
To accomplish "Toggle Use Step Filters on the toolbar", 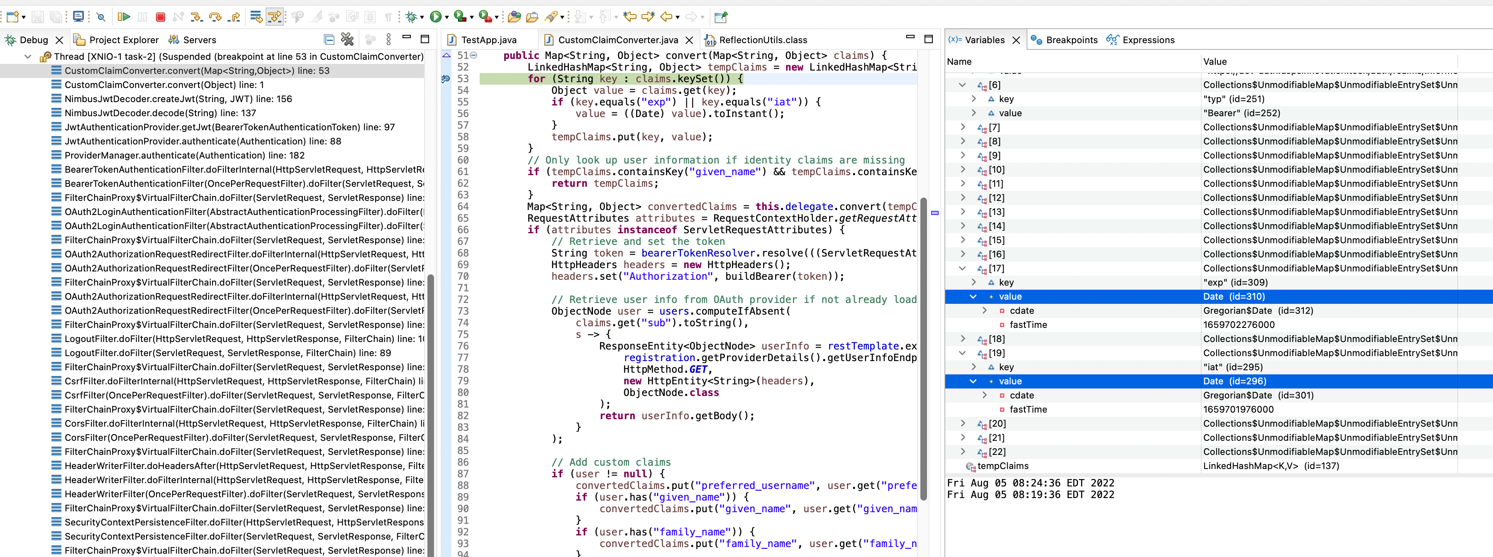I will click(x=275, y=17).
